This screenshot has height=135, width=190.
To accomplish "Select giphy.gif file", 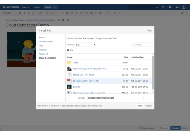I will (x=77, y=87).
